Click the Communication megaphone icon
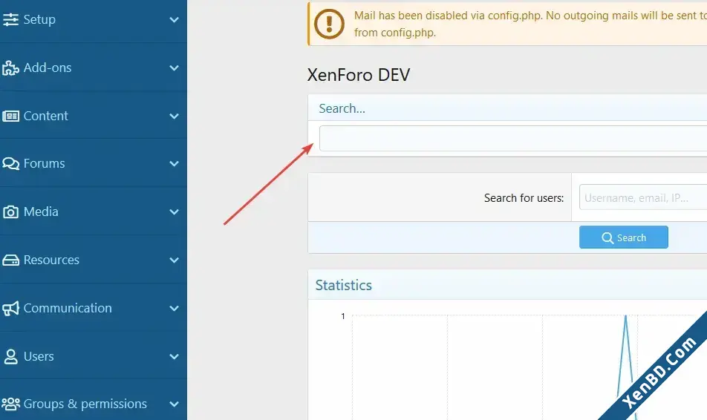This screenshot has width=707, height=420. 10,308
